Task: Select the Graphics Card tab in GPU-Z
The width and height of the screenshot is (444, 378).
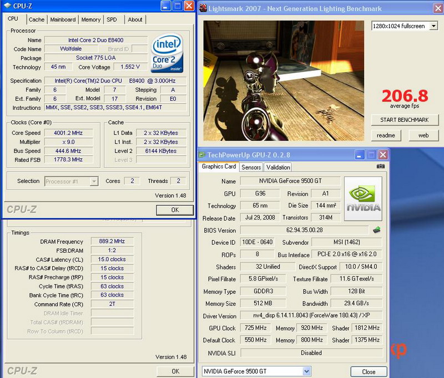Action: pyautogui.click(x=219, y=166)
